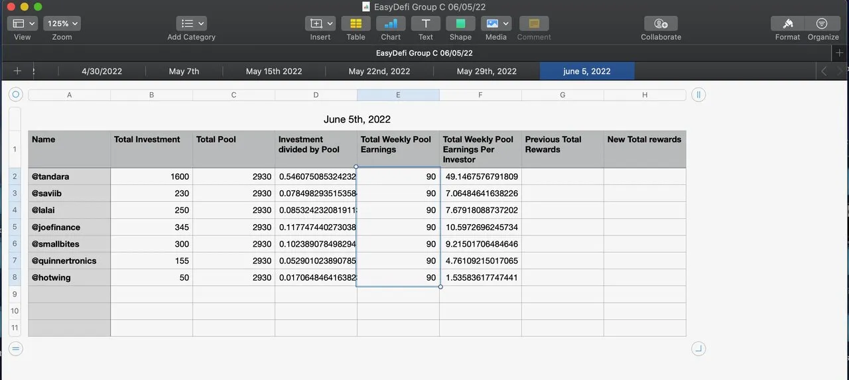
Task: Click the Name header cell
Action: tap(70, 149)
